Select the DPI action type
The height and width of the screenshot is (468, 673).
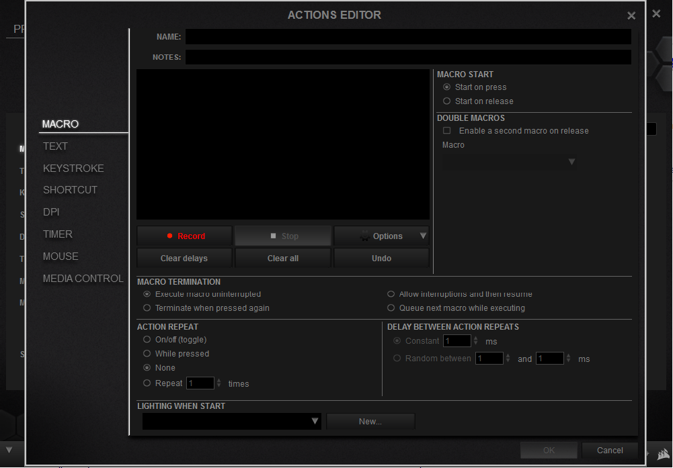tap(51, 212)
